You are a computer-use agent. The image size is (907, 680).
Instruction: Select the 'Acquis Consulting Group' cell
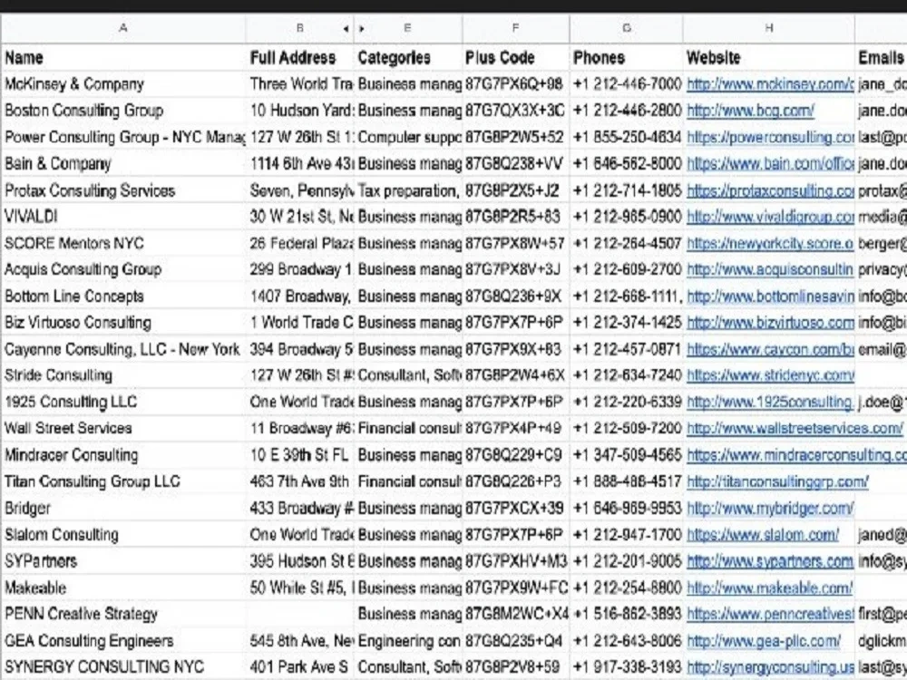(123, 269)
